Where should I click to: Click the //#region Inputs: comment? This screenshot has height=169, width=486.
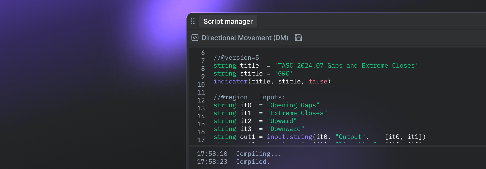tap(249, 97)
